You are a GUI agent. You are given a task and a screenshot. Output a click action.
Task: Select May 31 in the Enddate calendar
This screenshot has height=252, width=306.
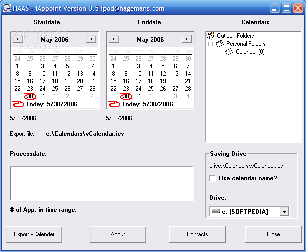coord(138,96)
